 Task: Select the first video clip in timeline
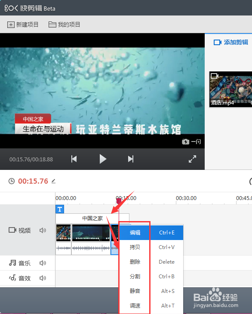tap(64, 240)
